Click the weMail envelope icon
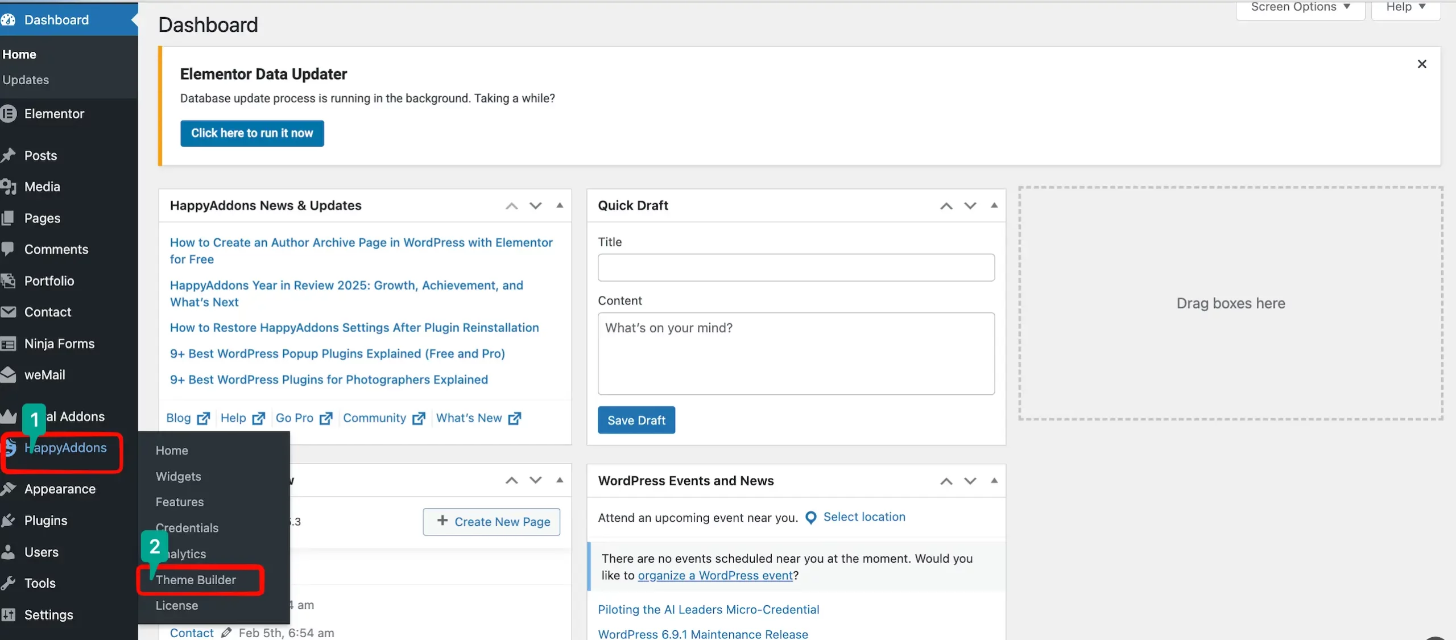This screenshot has width=1456, height=640. 8,375
